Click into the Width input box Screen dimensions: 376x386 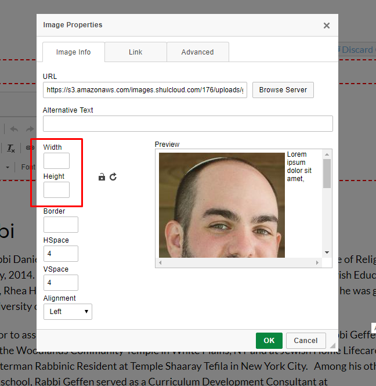click(x=56, y=161)
